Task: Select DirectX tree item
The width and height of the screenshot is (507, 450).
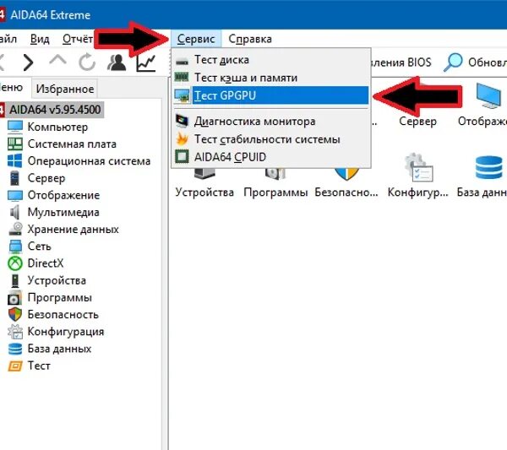Action: coord(46,263)
